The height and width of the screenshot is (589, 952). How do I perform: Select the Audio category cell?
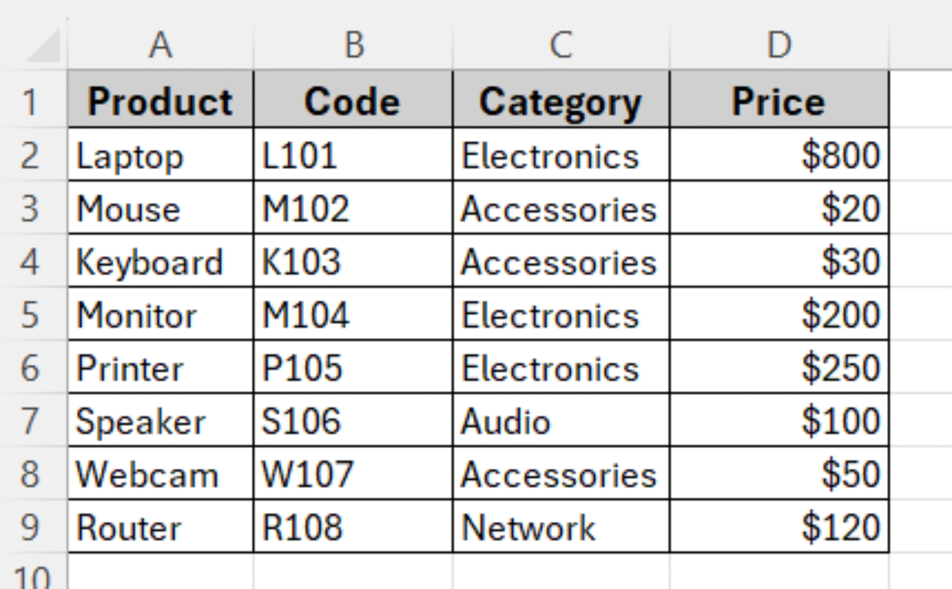(561, 420)
